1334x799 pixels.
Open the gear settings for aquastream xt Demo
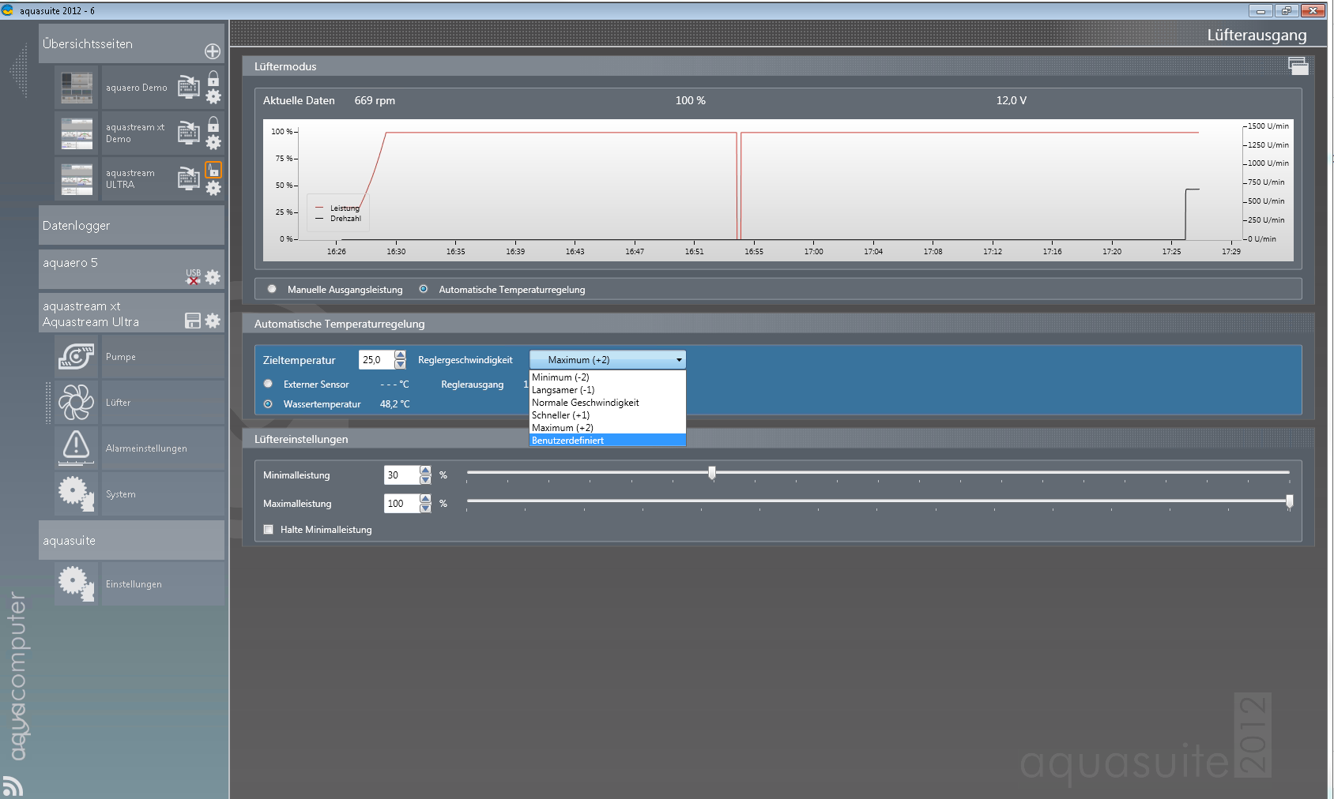tap(213, 142)
